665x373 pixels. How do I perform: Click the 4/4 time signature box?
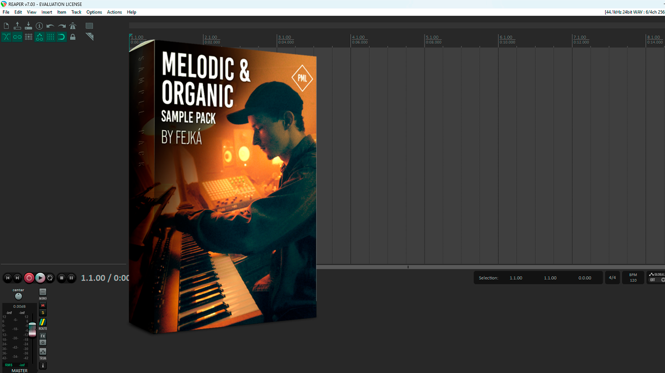click(x=612, y=278)
